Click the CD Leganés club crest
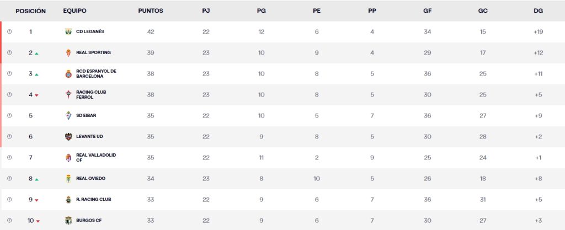This screenshot has height=230, width=565. (x=68, y=31)
